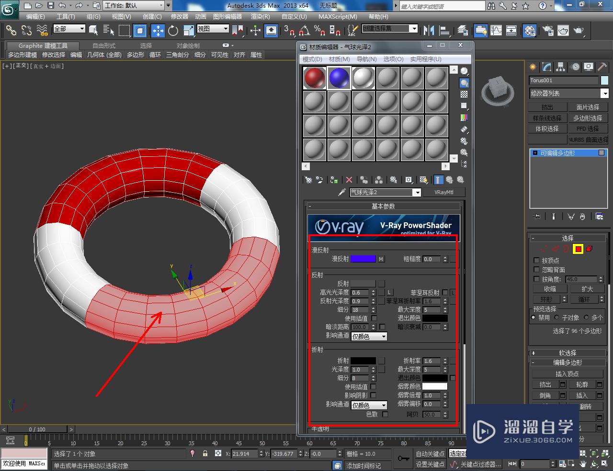The width and height of the screenshot is (613, 471).
Task: Toggle Angle Snap button
Action: [304, 31]
